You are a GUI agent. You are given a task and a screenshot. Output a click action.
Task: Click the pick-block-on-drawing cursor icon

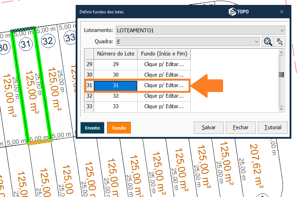pos(280,42)
